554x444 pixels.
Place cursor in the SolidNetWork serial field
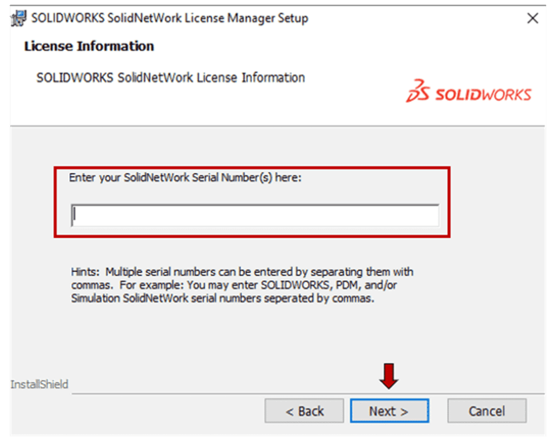pyautogui.click(x=254, y=215)
